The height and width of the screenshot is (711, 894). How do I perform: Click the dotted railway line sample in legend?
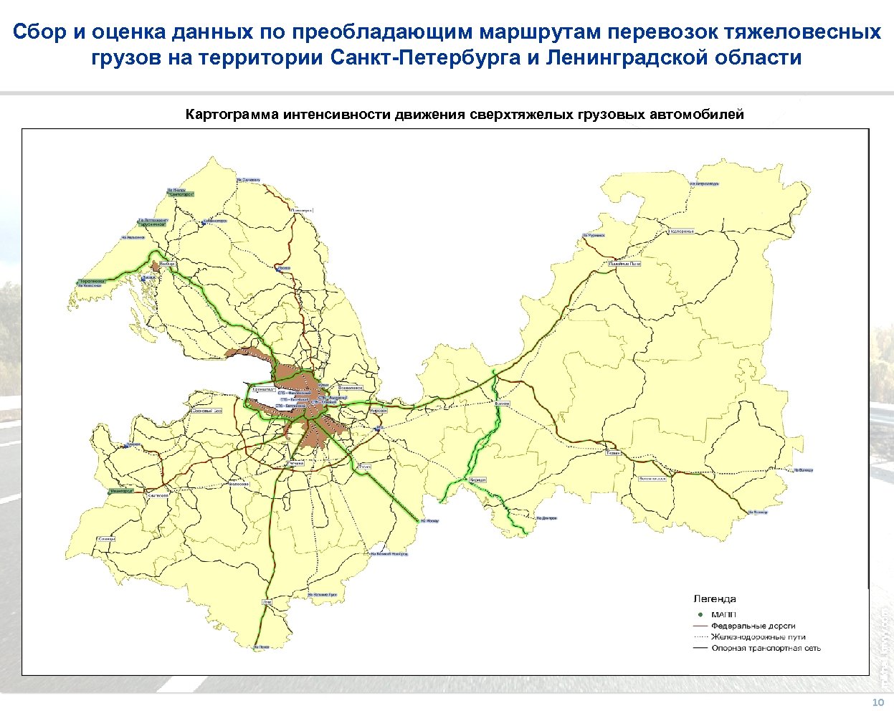click(x=700, y=636)
